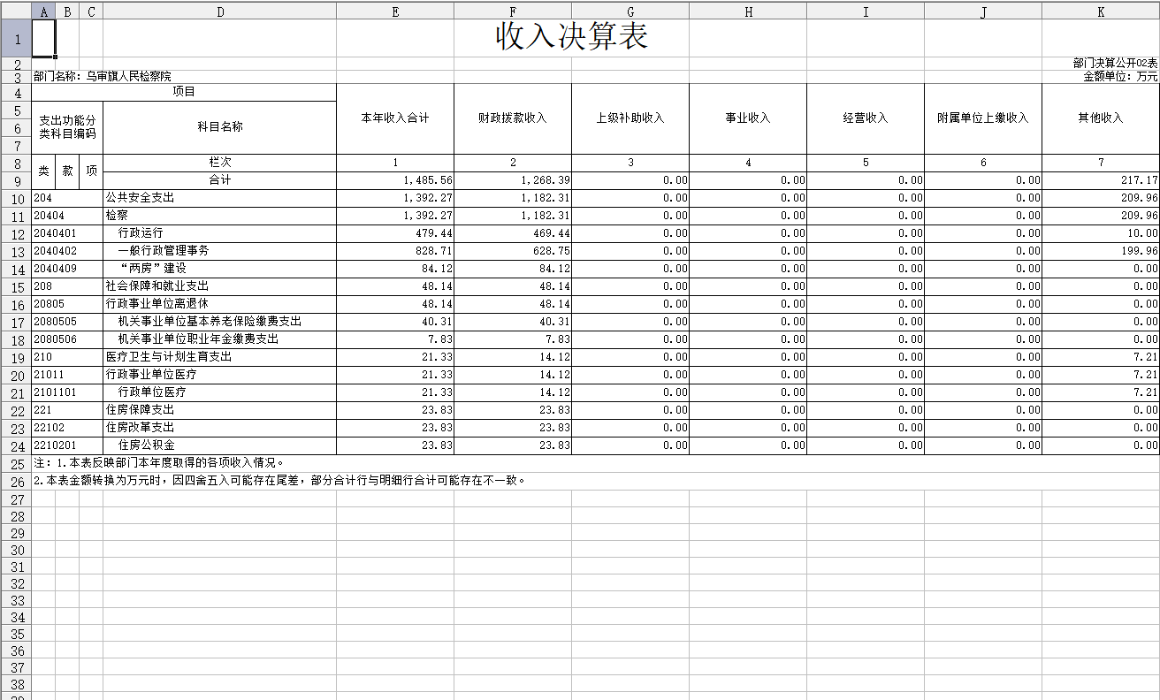1160x700 pixels.
Task: Click the cell 行政事业单位离退休
Action: click(x=220, y=304)
